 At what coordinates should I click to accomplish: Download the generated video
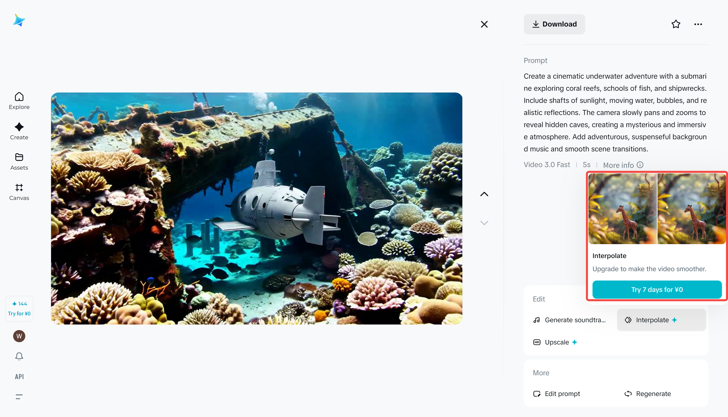[554, 24]
